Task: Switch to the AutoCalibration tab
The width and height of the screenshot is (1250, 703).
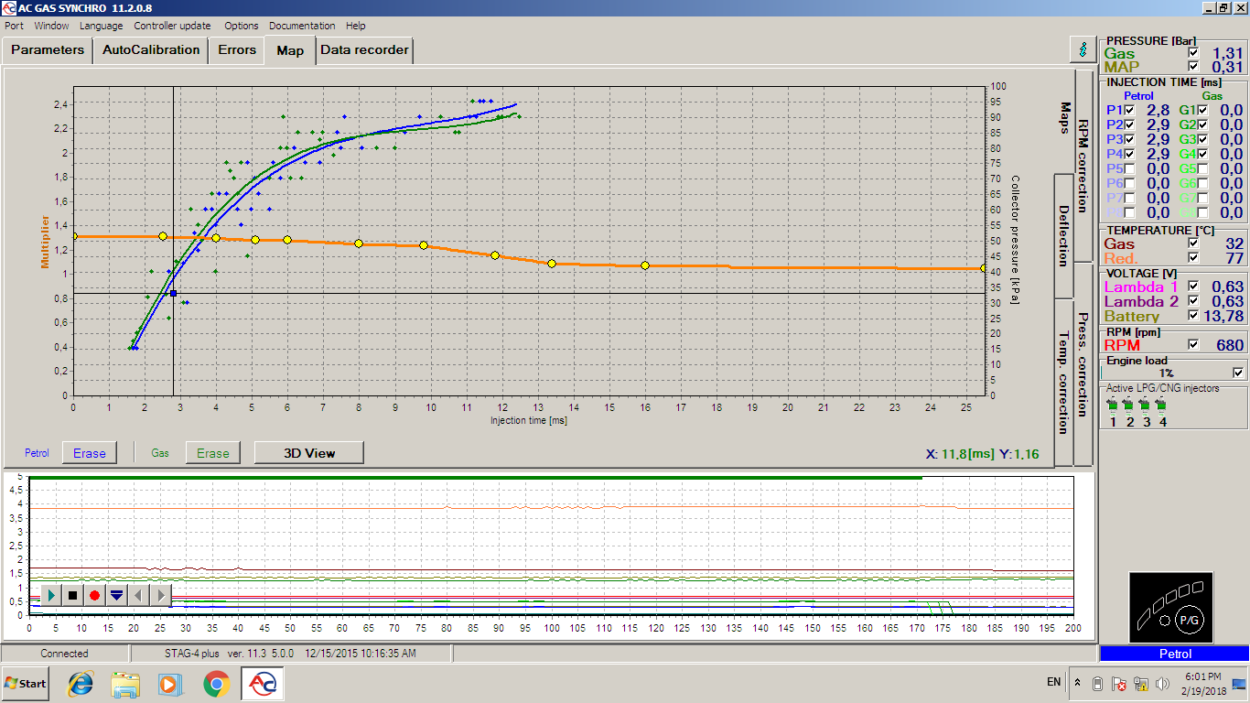Action: click(x=151, y=49)
